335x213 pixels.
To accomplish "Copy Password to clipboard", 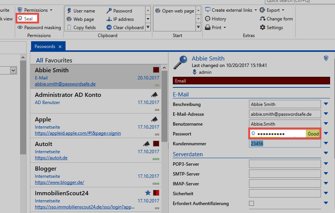I will [x=119, y=11].
